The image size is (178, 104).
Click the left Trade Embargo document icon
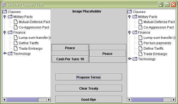pyautogui.click(x=16, y=48)
